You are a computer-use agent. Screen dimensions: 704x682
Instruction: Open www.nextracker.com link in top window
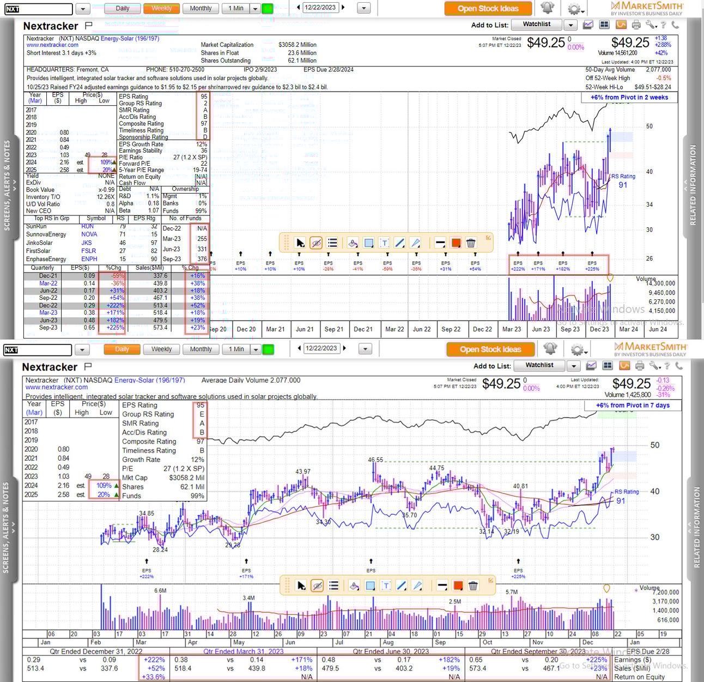click(x=53, y=45)
